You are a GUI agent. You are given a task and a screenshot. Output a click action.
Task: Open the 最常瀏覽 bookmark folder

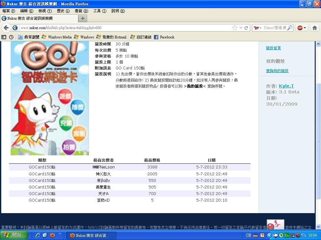(29, 37)
